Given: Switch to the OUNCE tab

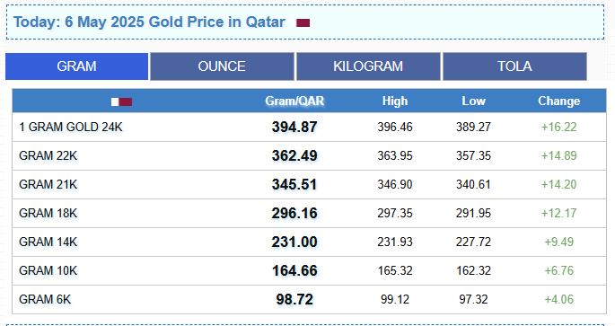Looking at the screenshot, I should tap(222, 66).
